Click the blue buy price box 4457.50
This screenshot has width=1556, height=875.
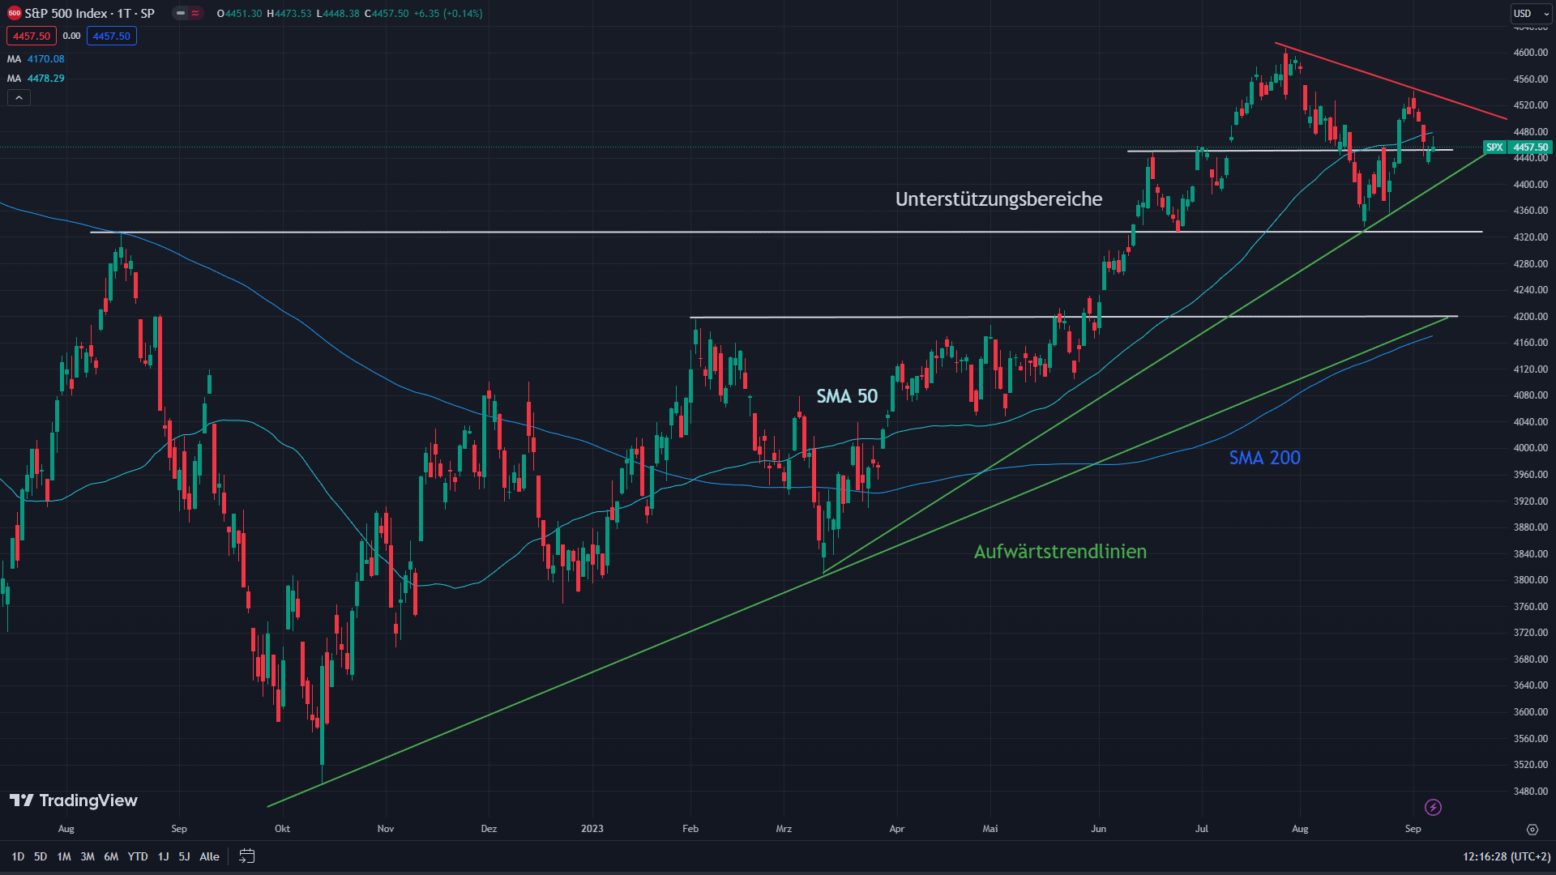pyautogui.click(x=112, y=36)
